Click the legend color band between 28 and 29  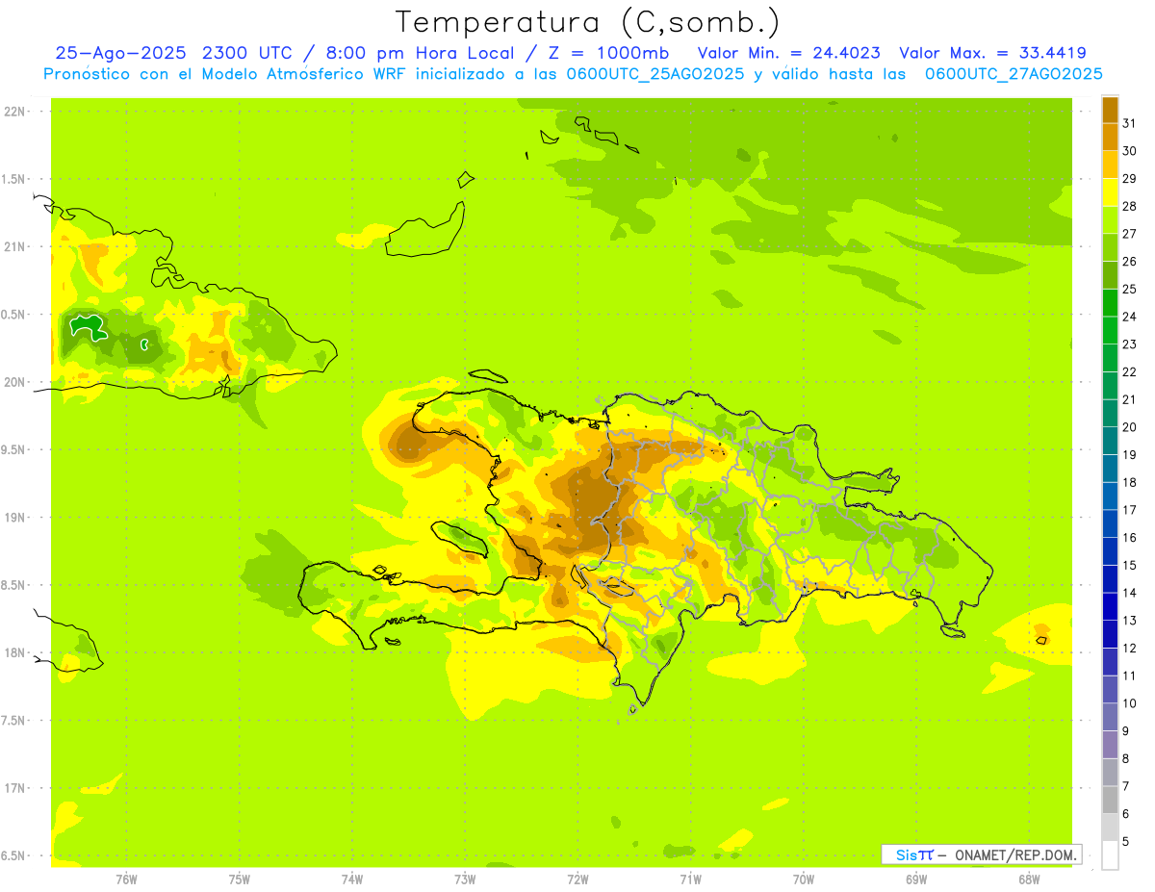pos(1110,191)
